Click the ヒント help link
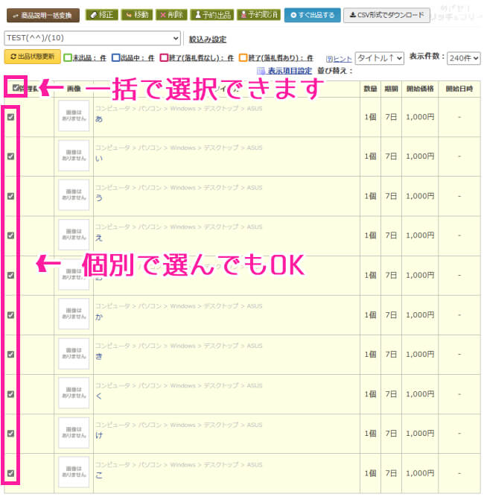Screen dimensions: 484x497 tap(339, 58)
